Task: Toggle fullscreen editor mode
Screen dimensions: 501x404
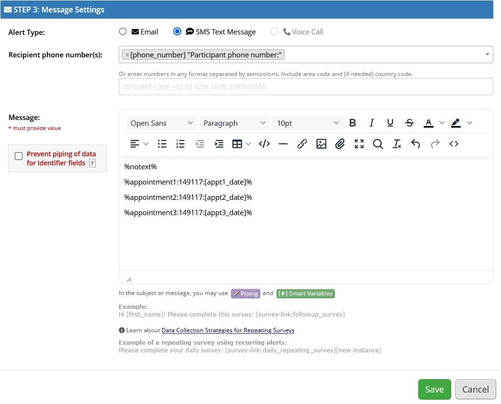Action: coord(359,144)
